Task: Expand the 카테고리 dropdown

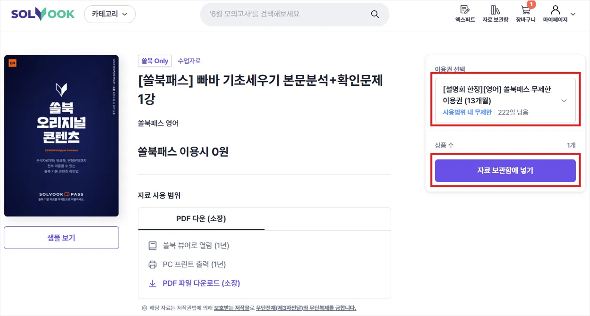Action: click(x=110, y=14)
